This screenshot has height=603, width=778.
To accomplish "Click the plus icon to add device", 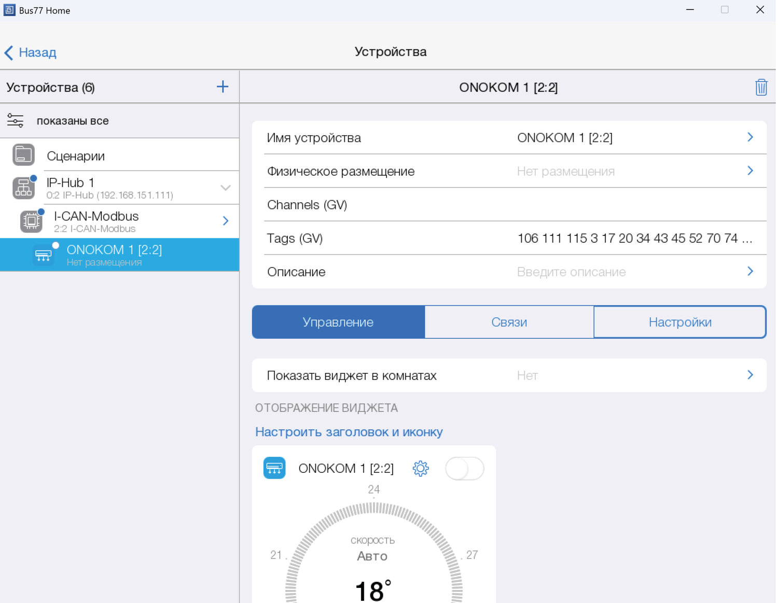I will (222, 87).
